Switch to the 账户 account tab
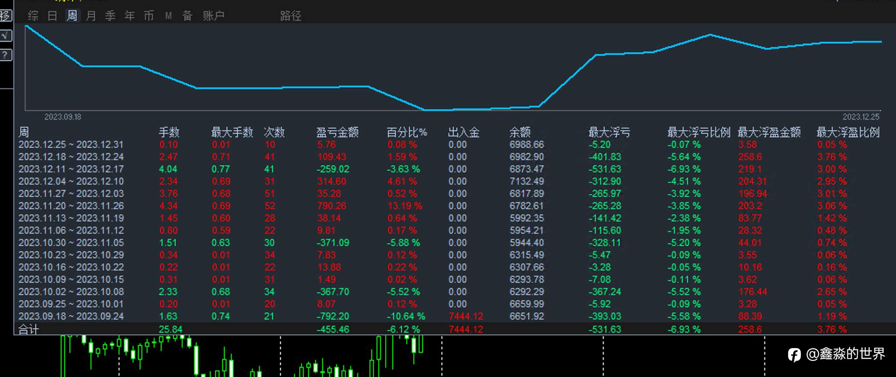Image resolution: width=896 pixels, height=377 pixels. 214,16
